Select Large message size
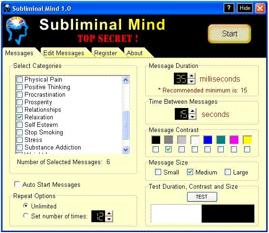Image resolution: width=269 pixels, height=233 pixels. pyautogui.click(x=228, y=172)
